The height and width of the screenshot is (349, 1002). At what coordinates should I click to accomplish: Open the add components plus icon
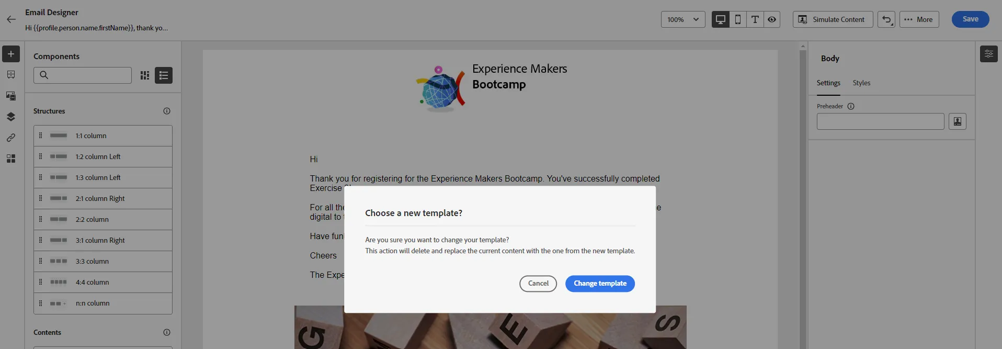pos(11,54)
